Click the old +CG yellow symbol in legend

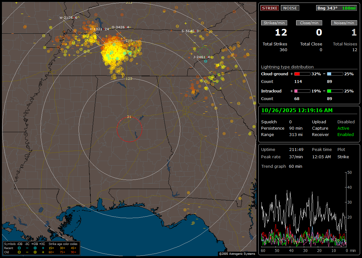(35, 252)
